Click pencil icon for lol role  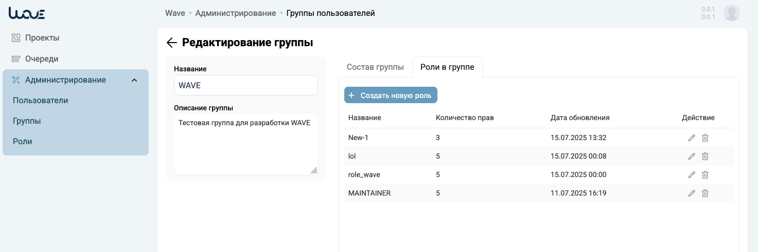pos(692,156)
